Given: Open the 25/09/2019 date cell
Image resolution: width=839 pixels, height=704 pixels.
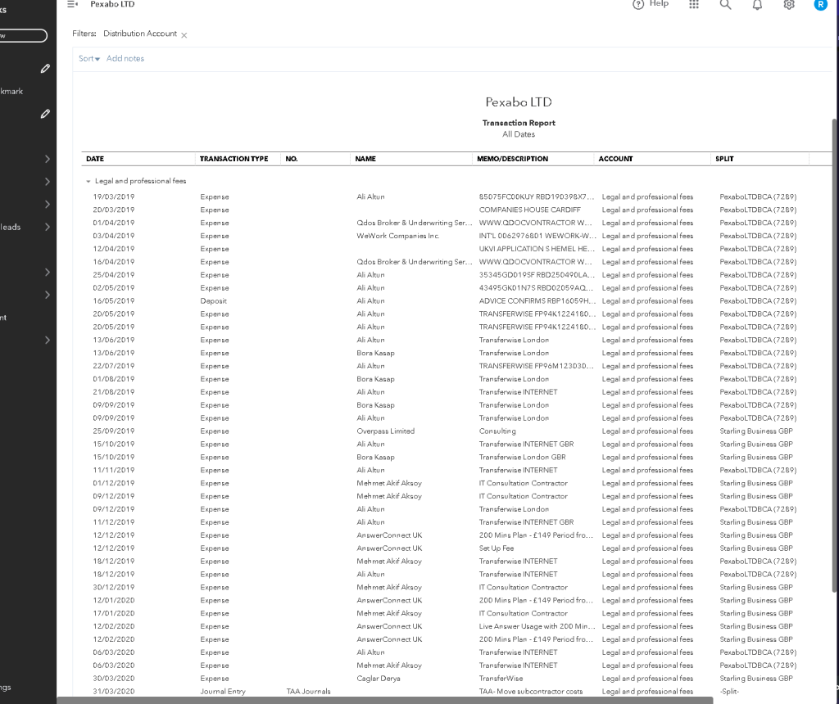Looking at the screenshot, I should (x=113, y=431).
